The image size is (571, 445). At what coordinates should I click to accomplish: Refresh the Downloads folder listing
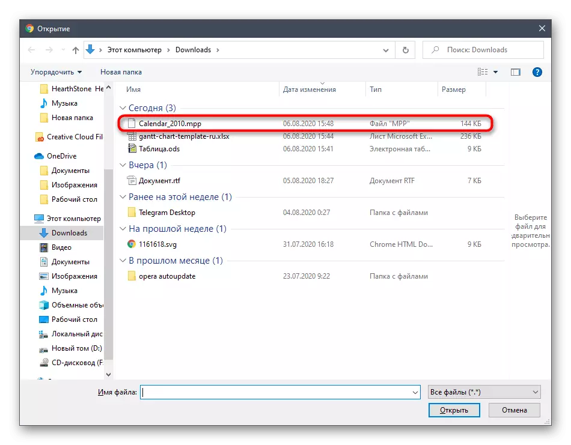point(406,50)
